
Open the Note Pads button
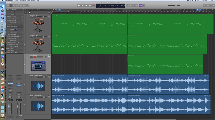click(207, 6)
